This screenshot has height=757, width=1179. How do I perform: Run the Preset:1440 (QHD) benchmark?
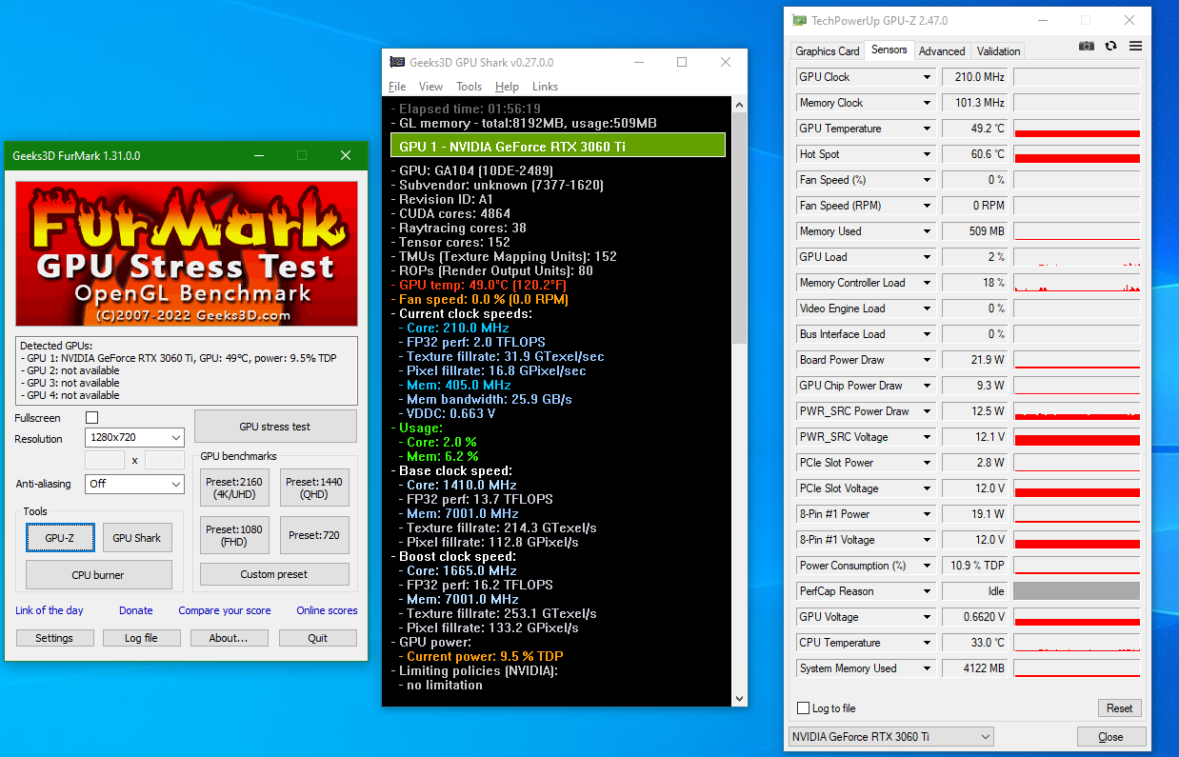tap(314, 488)
